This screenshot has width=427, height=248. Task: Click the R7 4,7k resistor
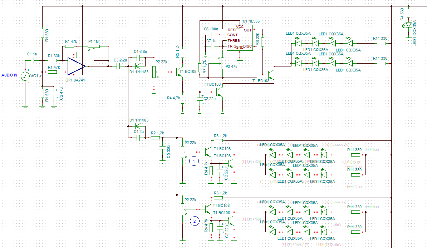point(200,68)
